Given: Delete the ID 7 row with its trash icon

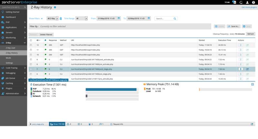Looking at the screenshot, I should (241, 69).
